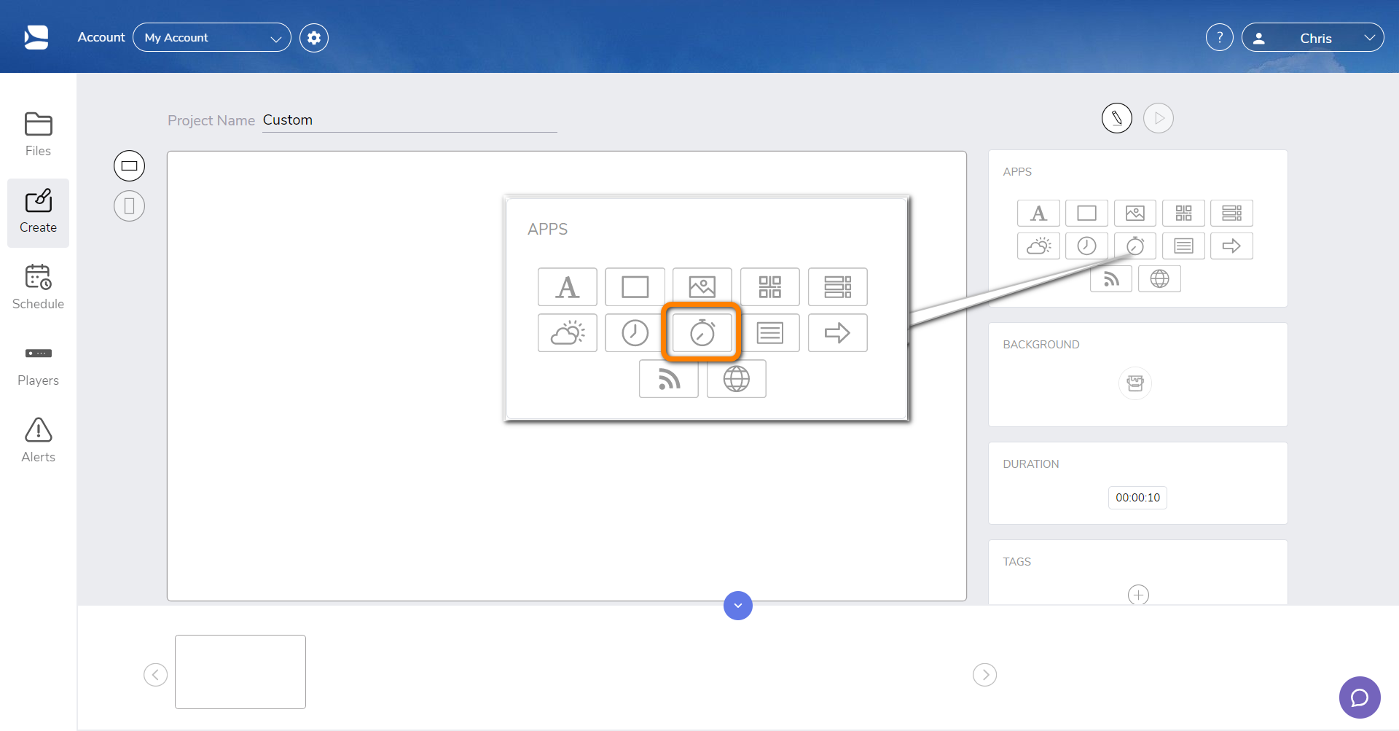The width and height of the screenshot is (1399, 731).
Task: Add the RSS feed app from the right panel
Action: coord(1110,279)
